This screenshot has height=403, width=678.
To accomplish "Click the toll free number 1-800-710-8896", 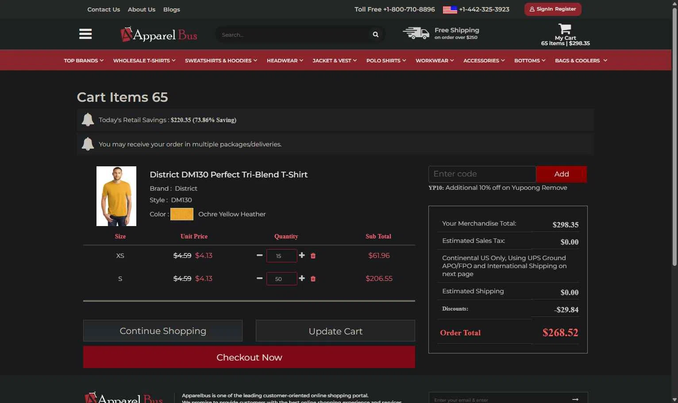I will coord(409,9).
